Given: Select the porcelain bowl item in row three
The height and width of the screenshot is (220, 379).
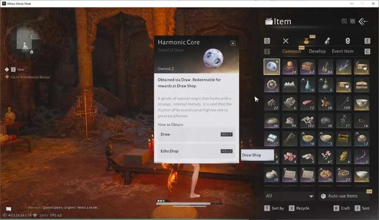Looking at the screenshot, I should 362,103.
